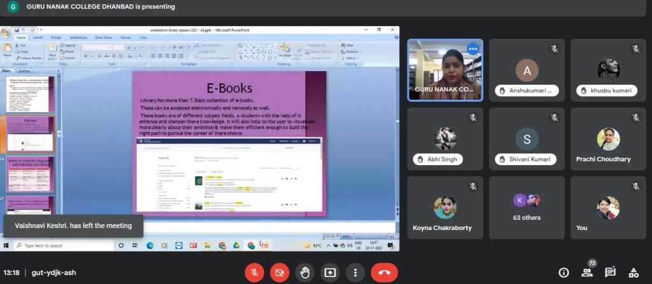Toggle Bold in the Font group
652x284 pixels.
86,56
